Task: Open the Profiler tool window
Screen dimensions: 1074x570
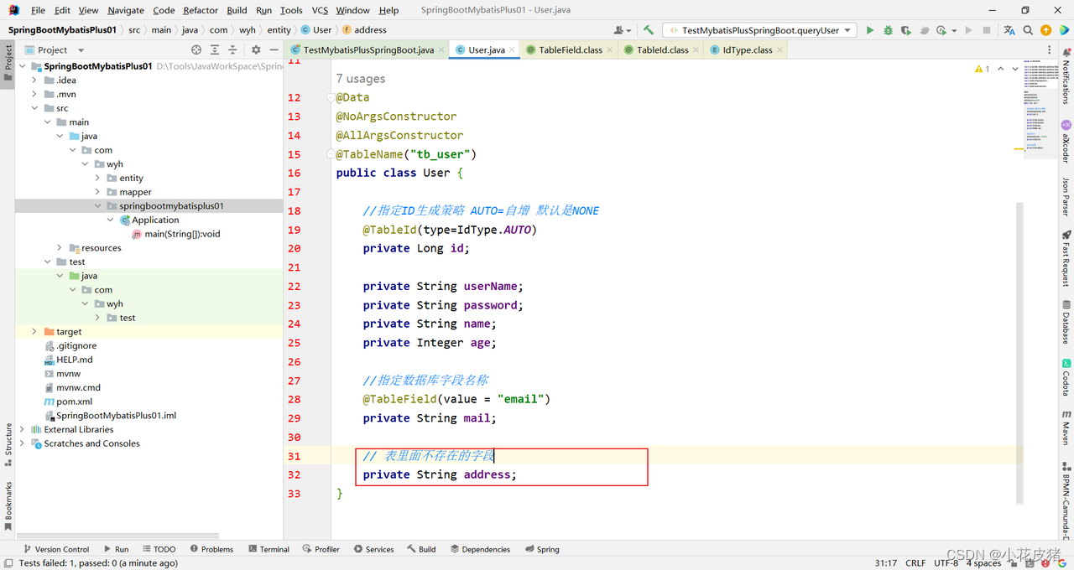Action: pos(321,549)
